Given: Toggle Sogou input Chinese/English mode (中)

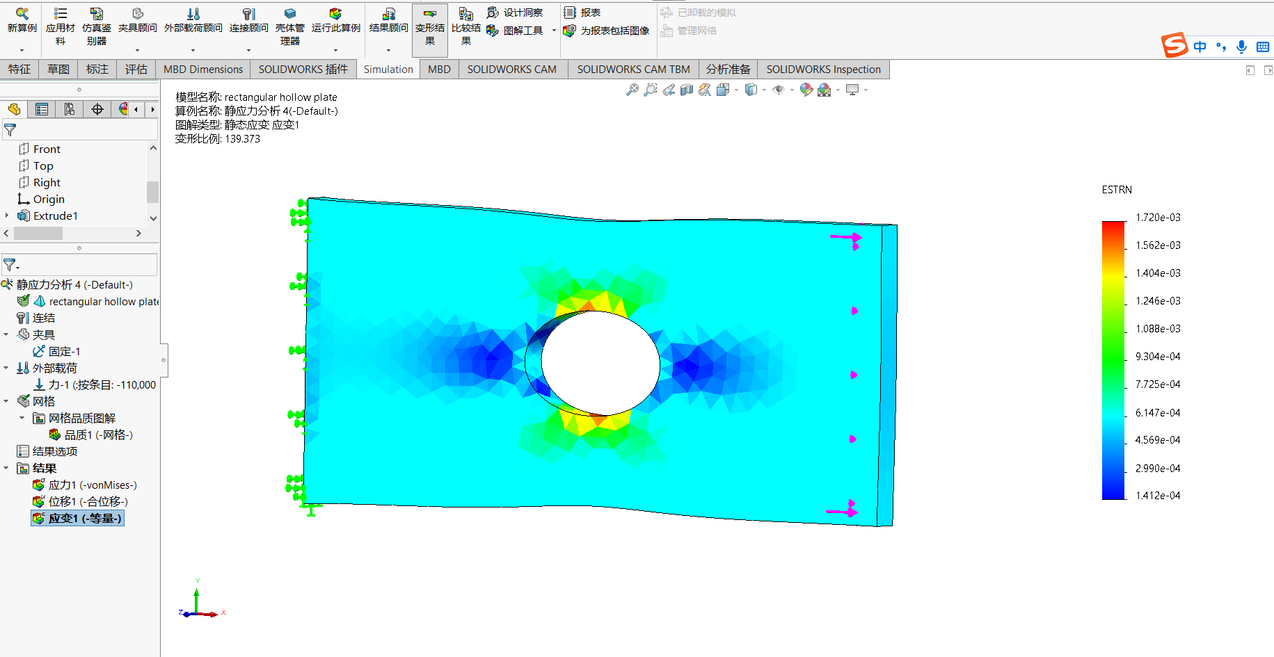Looking at the screenshot, I should click(1200, 47).
